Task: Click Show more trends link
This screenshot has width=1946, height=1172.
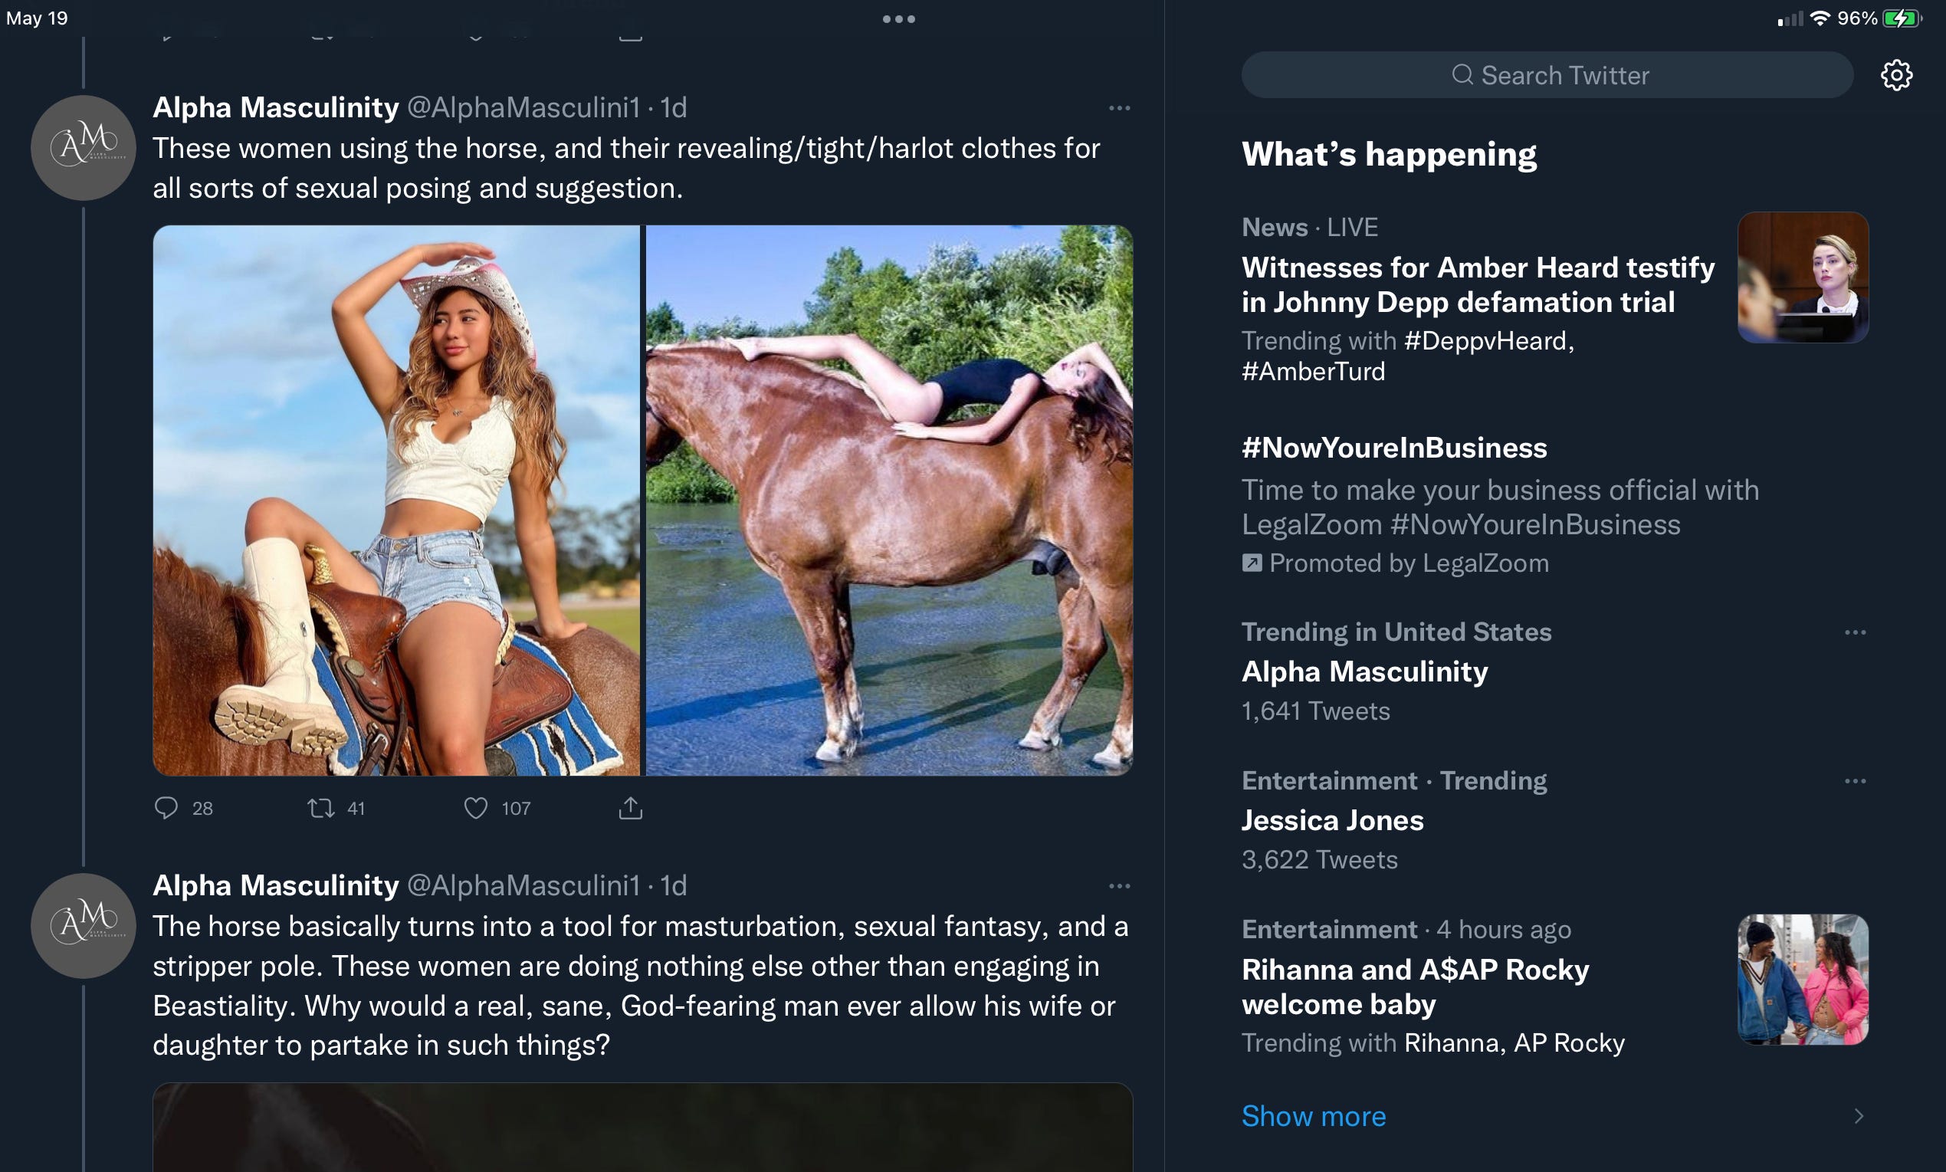Action: (1314, 1116)
